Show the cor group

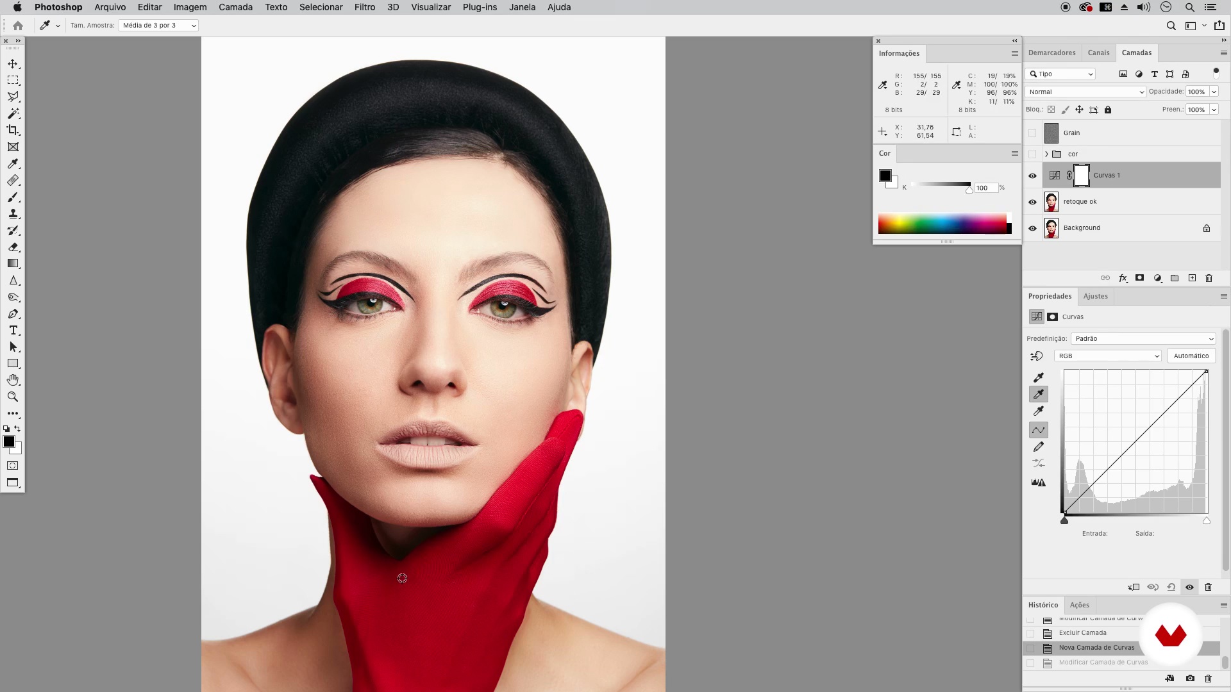point(1032,154)
